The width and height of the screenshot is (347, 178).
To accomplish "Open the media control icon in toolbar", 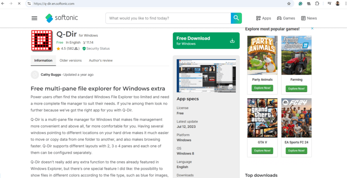I will pos(329,3).
